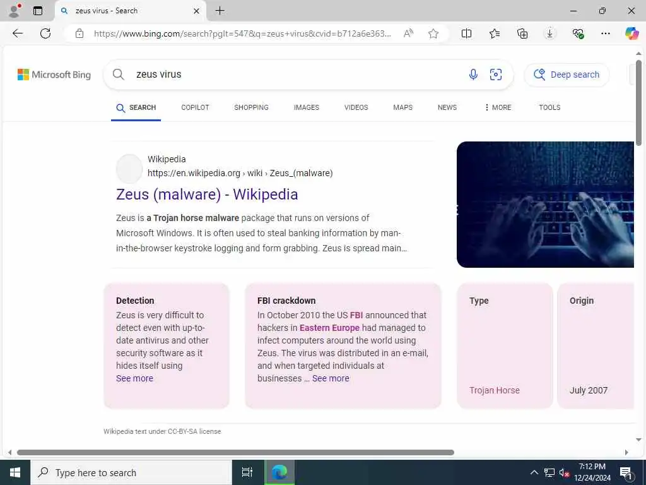Open split screen view

[x=466, y=33]
